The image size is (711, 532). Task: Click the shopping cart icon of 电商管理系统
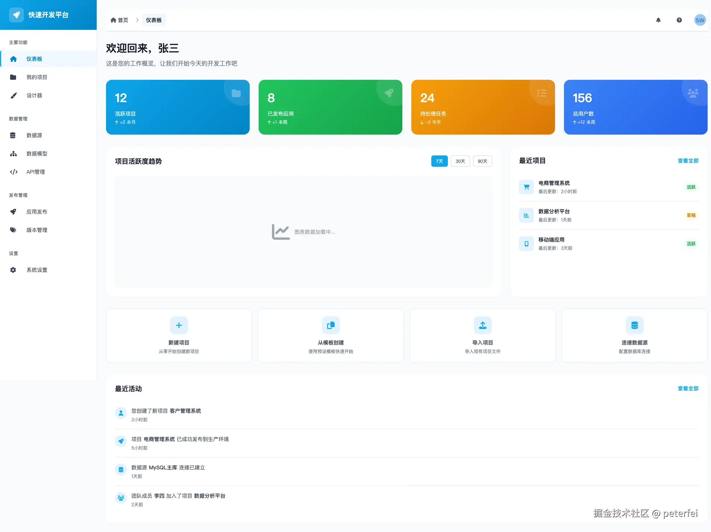(526, 187)
